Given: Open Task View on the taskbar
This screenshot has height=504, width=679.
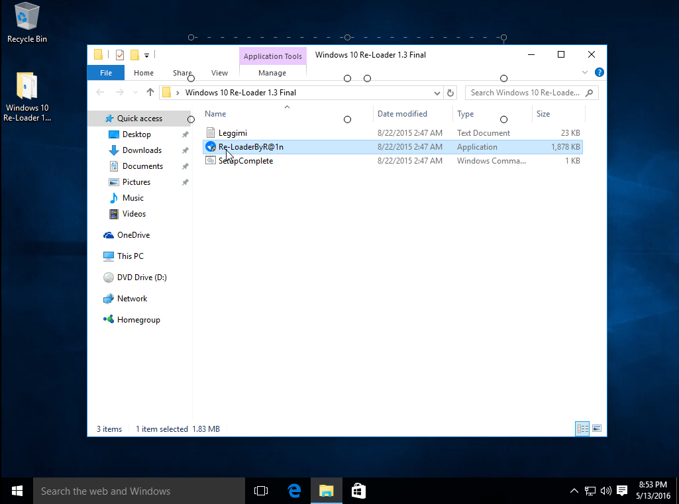Looking at the screenshot, I should [261, 491].
